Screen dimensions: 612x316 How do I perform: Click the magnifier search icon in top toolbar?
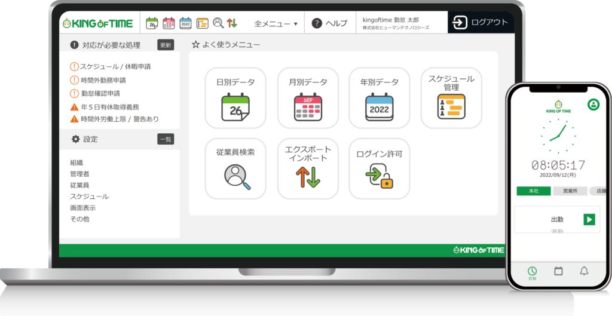pos(218,23)
